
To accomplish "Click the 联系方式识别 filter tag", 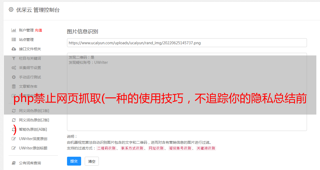I will 132,148.
